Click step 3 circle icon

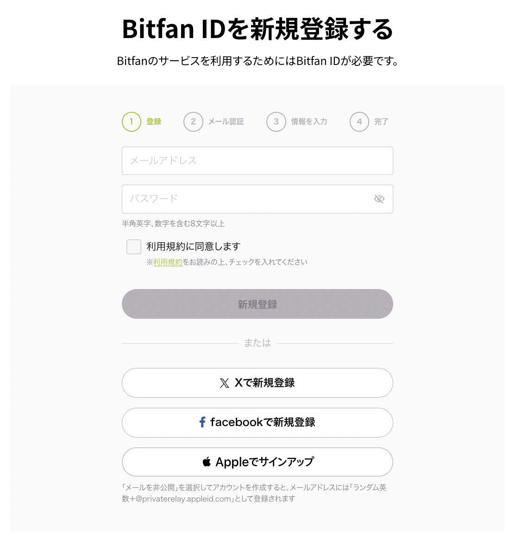[276, 122]
